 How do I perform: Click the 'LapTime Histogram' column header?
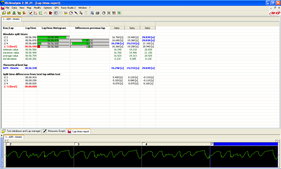point(54,28)
